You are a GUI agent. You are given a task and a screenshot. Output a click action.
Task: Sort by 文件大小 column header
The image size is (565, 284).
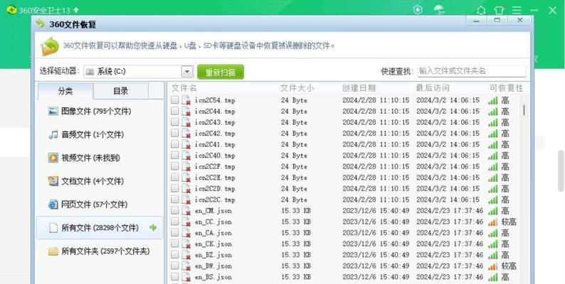click(x=297, y=88)
